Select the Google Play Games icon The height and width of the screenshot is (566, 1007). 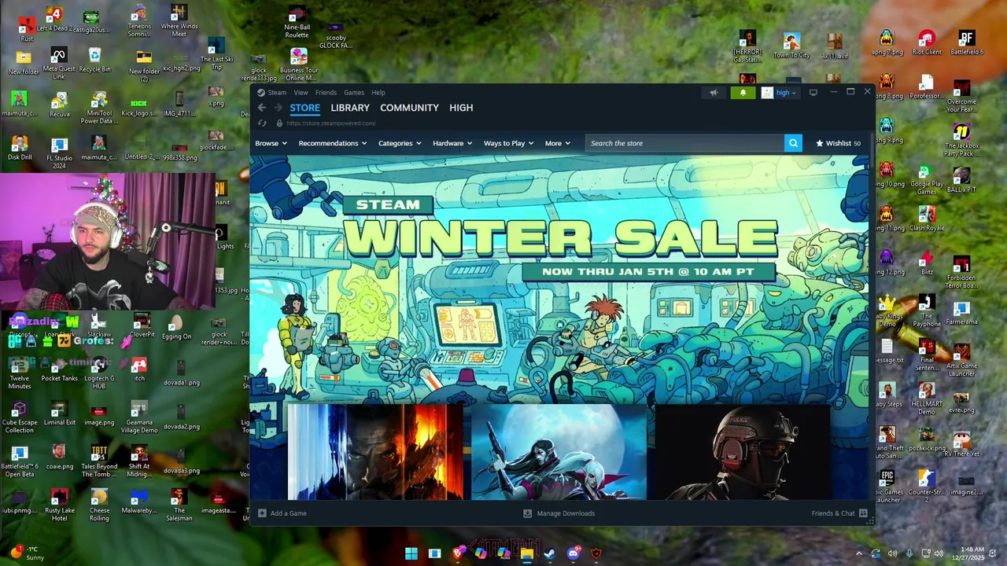pyautogui.click(x=927, y=179)
